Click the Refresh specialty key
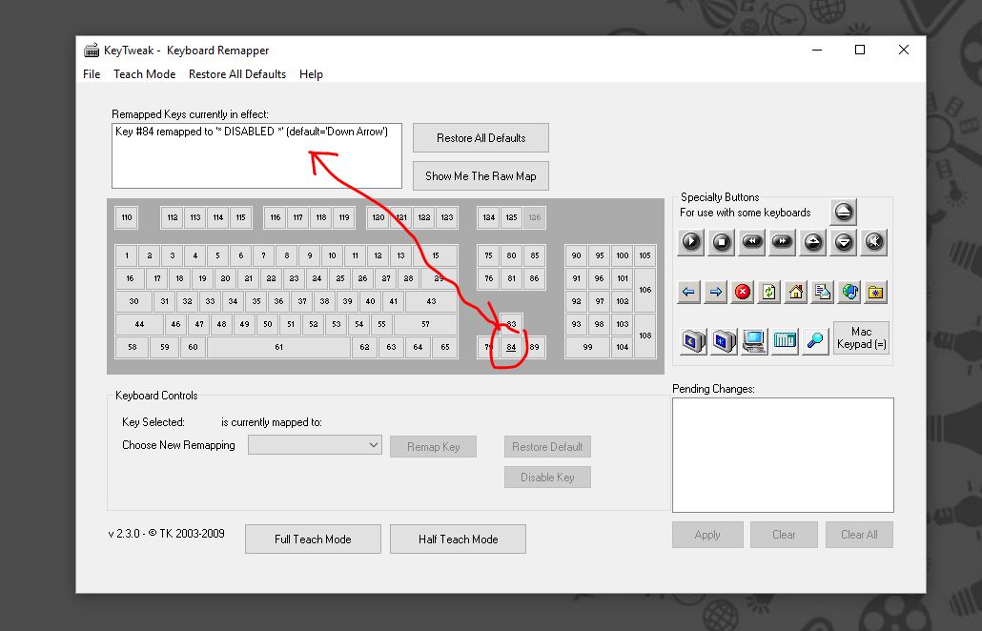The image size is (982, 631). coord(768,292)
